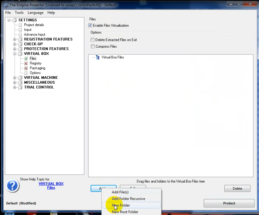Uncheck Enable Files Virtualization
The height and width of the screenshot is (215, 259).
click(90, 25)
